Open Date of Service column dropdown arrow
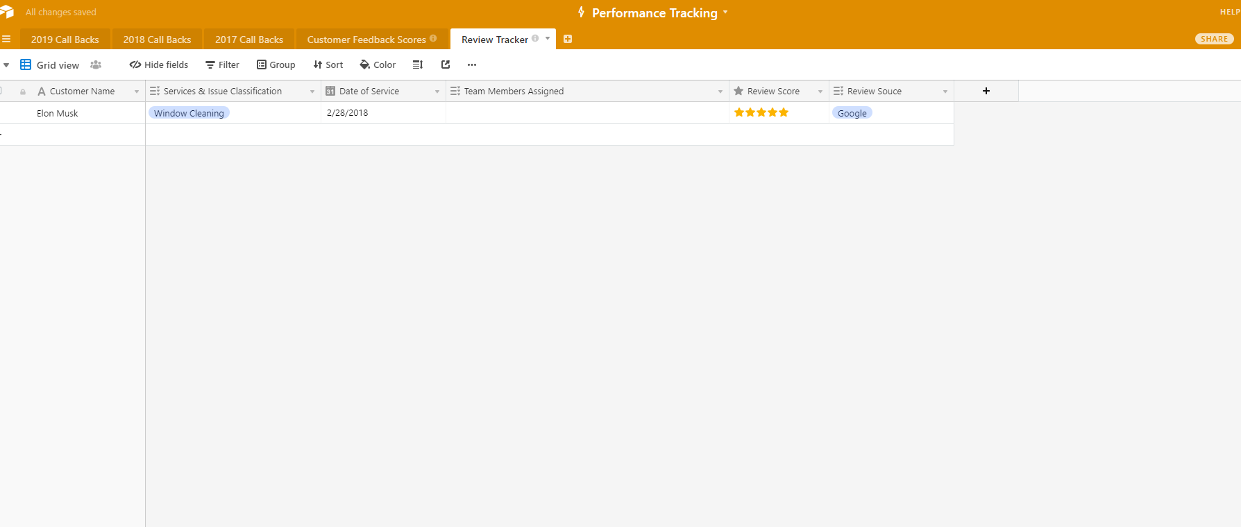The image size is (1241, 527). [437, 92]
